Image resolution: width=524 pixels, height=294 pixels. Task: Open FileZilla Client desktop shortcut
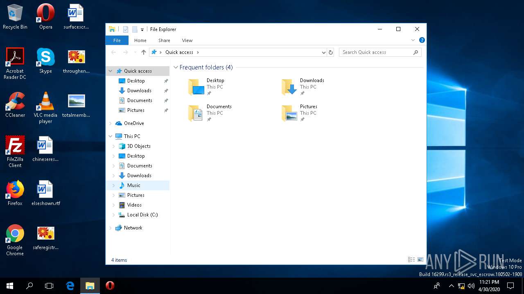[x=15, y=152]
